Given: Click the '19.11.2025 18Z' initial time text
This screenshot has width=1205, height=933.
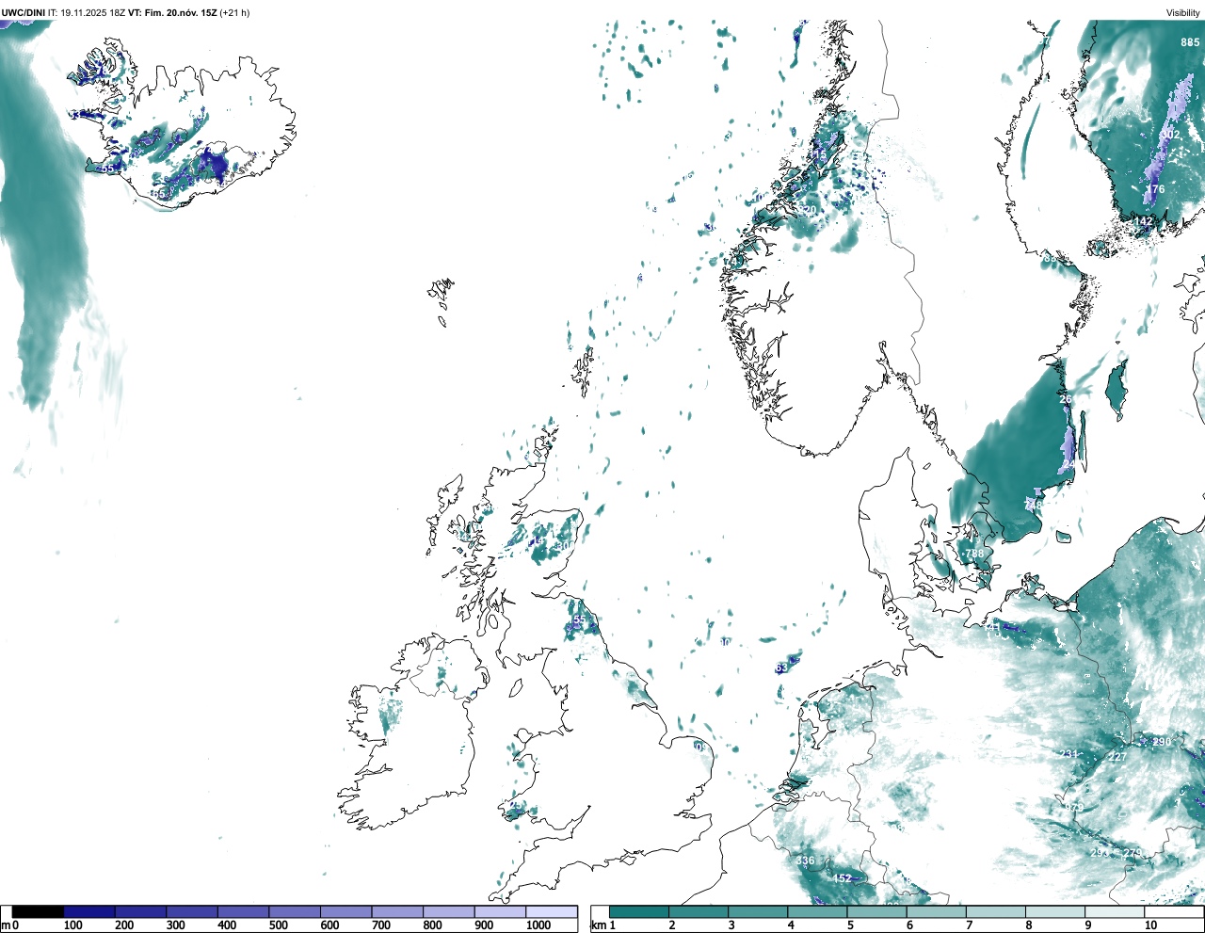Looking at the screenshot, I should click(92, 13).
